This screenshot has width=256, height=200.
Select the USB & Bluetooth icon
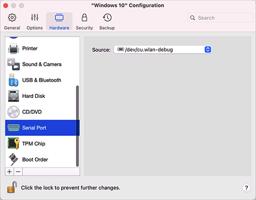[x=13, y=80]
